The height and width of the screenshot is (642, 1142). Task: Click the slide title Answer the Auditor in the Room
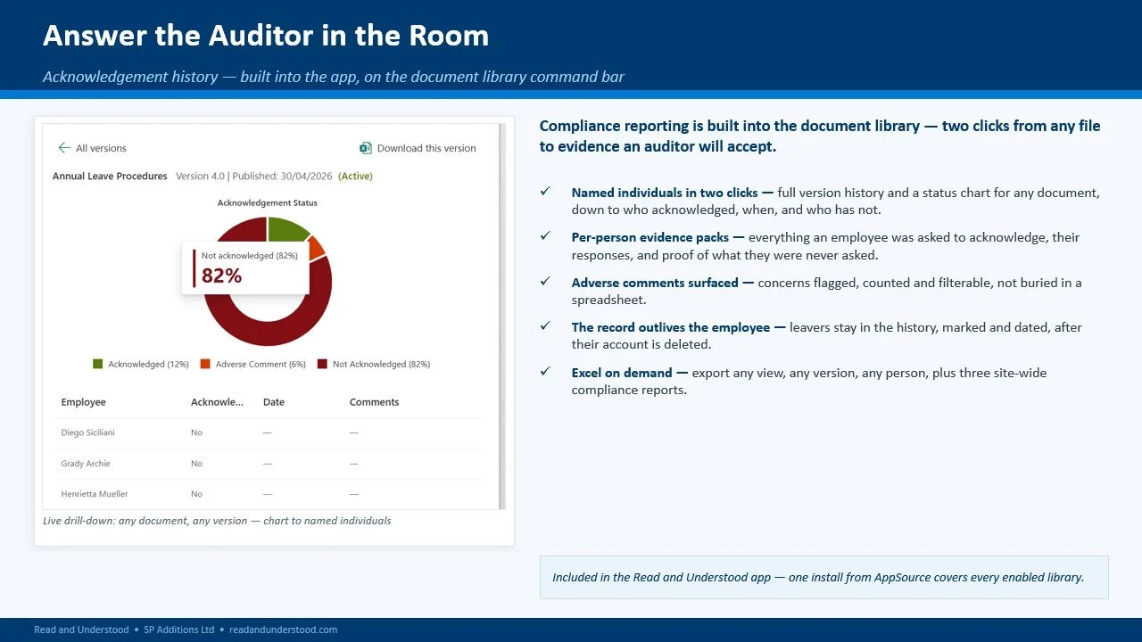(266, 36)
